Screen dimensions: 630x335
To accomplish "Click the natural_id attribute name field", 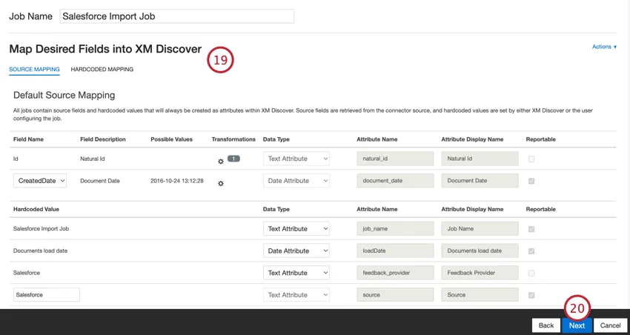I will point(394,159).
